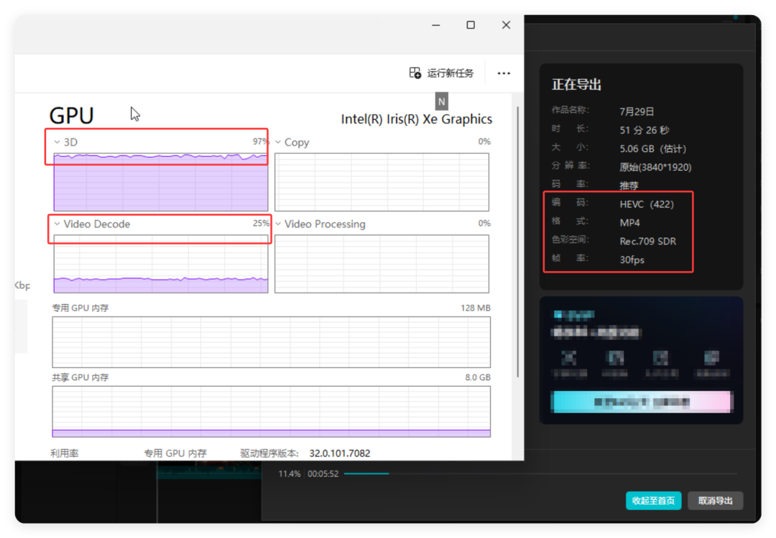Click the shared GPU memory graph
The width and height of the screenshot is (776, 538).
271,412
